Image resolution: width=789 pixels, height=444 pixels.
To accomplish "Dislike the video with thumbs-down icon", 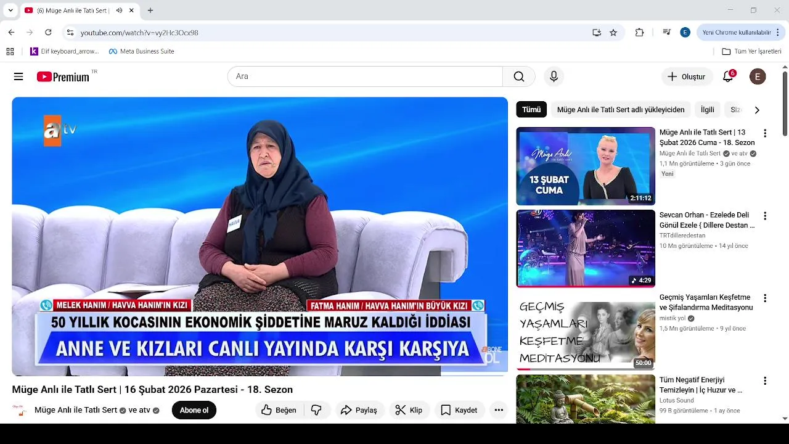I will click(x=316, y=410).
